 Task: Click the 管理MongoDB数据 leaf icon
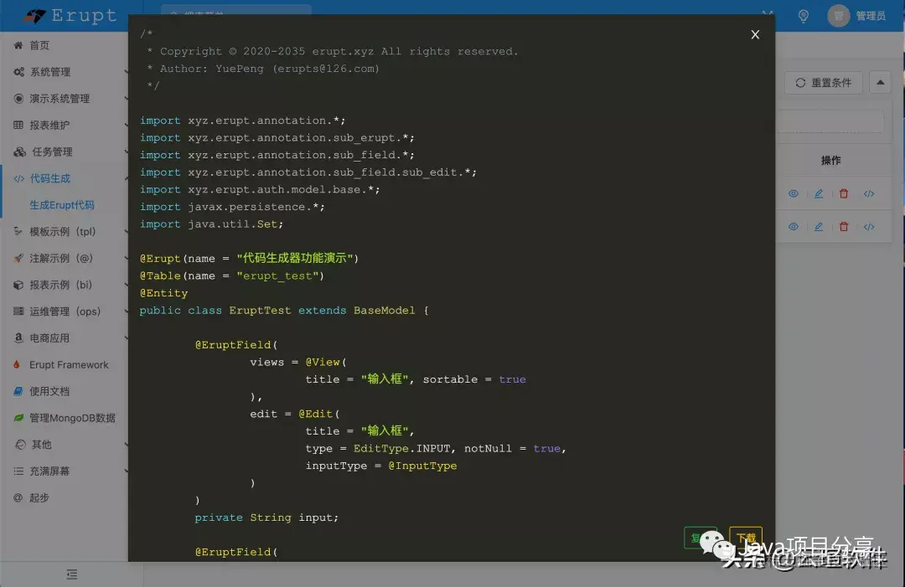click(18, 418)
